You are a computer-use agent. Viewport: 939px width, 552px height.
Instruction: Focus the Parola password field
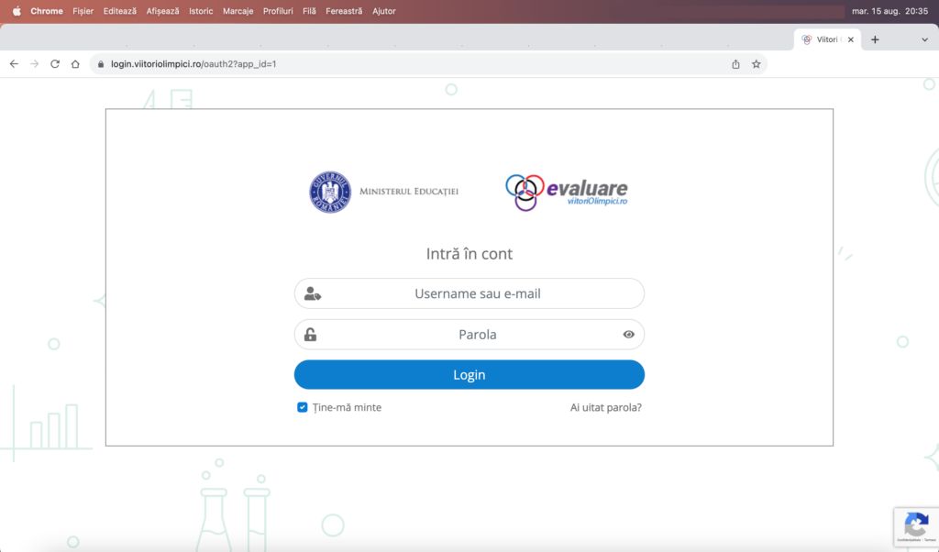pyautogui.click(x=468, y=335)
